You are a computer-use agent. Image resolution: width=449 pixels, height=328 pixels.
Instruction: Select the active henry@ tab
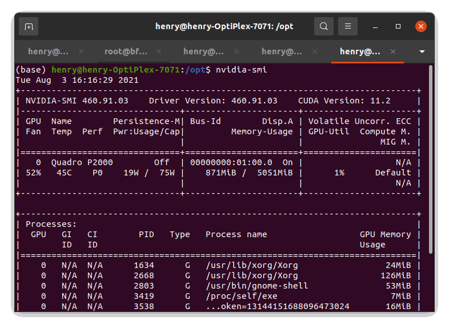[360, 51]
